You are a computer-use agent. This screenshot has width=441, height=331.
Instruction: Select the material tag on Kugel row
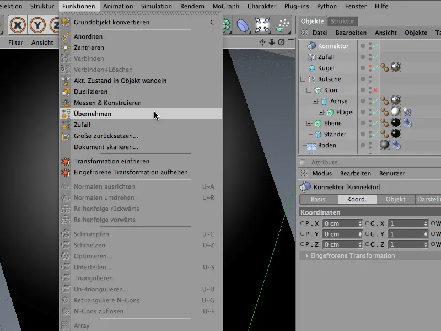coord(396,67)
